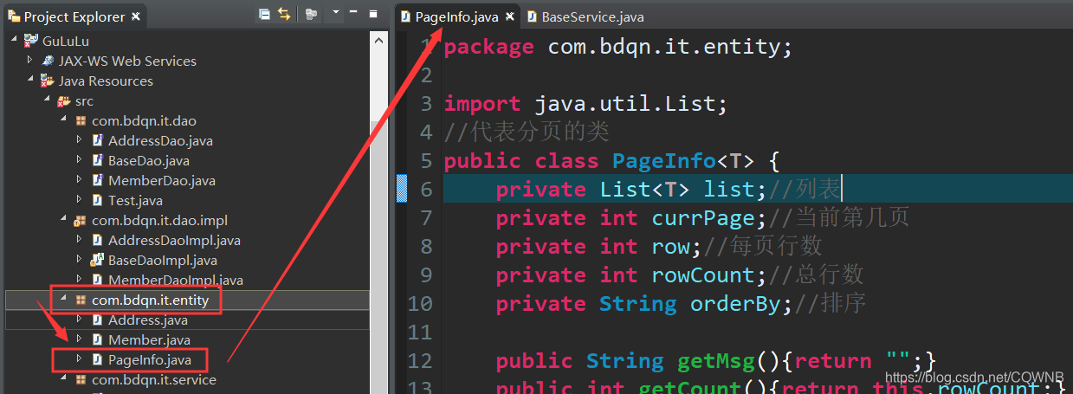Viewport: 1073px width, 394px height.
Task: Click the AddressDao.java file icon
Action: coord(97,140)
